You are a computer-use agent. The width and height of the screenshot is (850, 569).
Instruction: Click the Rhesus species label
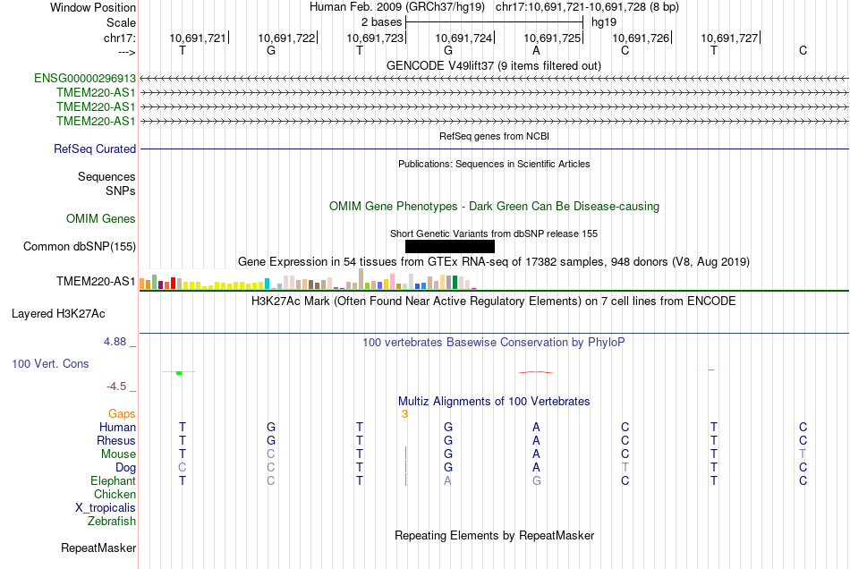pyautogui.click(x=116, y=440)
